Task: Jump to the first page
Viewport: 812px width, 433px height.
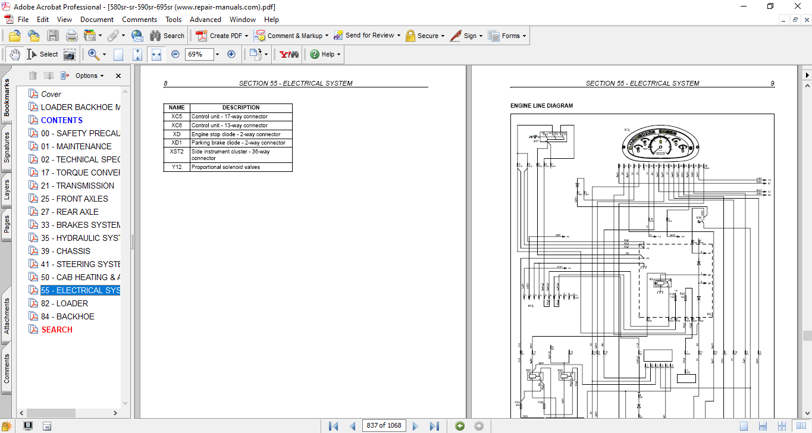Action: 334,426
